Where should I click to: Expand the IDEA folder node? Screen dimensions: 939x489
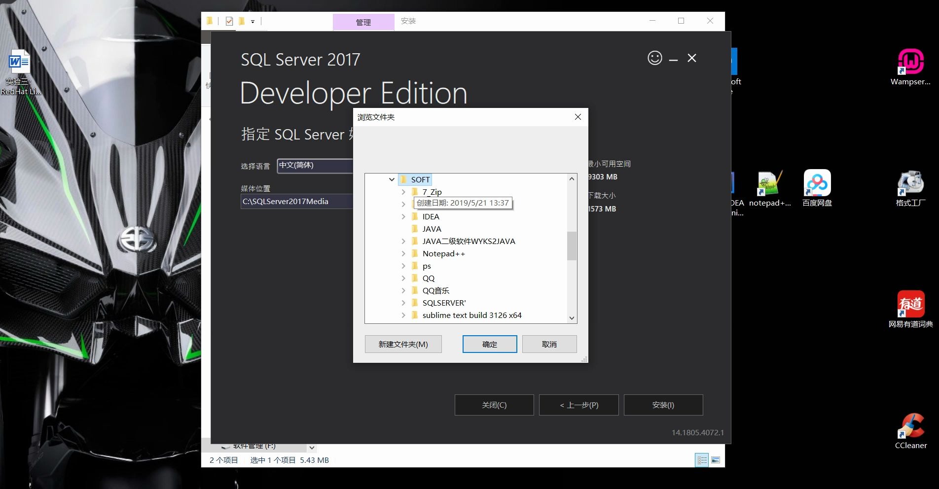(403, 216)
